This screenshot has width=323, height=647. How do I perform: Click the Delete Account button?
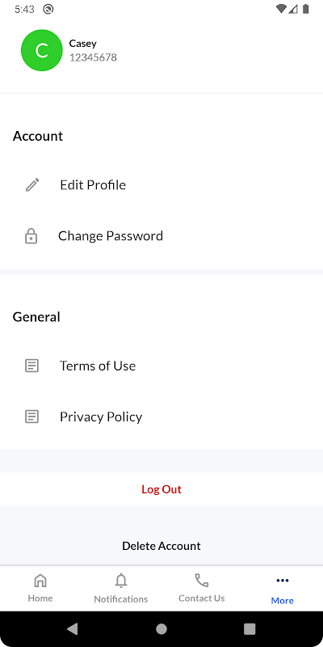click(161, 546)
